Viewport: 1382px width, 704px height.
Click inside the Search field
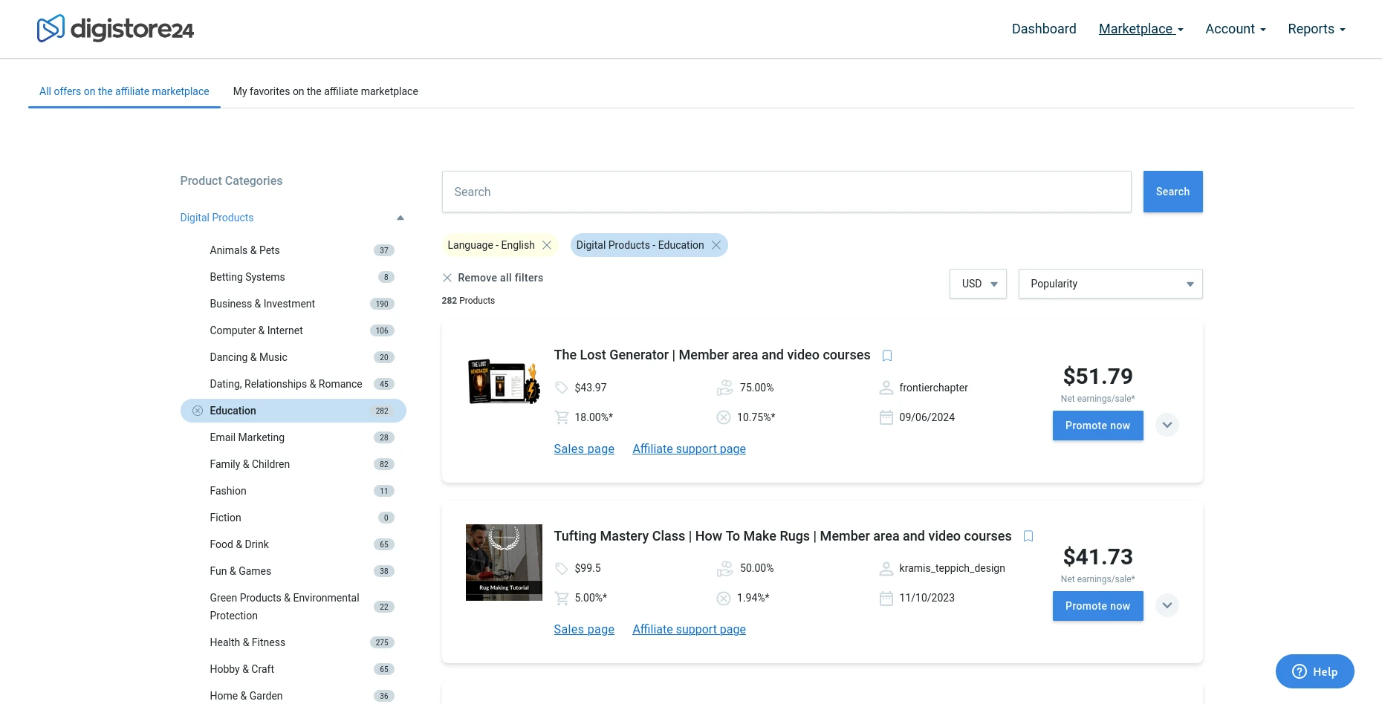tap(785, 191)
